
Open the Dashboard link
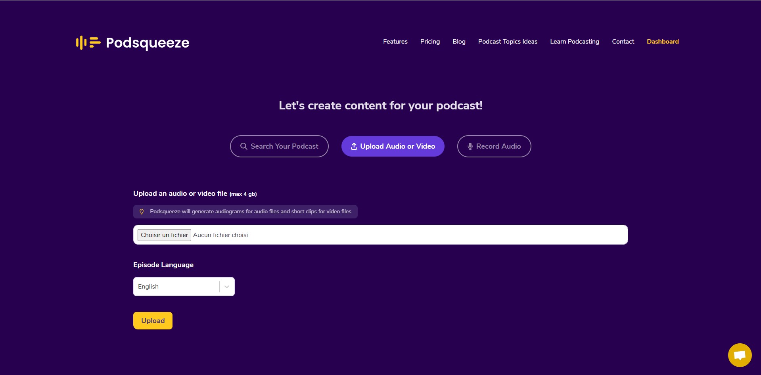pyautogui.click(x=663, y=42)
